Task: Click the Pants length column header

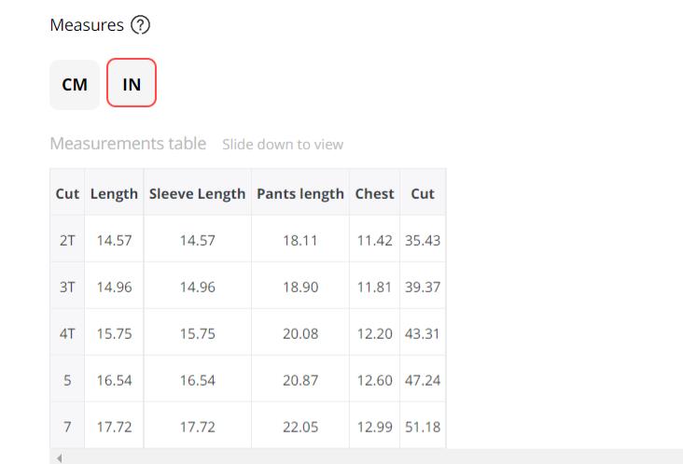Action: [300, 194]
